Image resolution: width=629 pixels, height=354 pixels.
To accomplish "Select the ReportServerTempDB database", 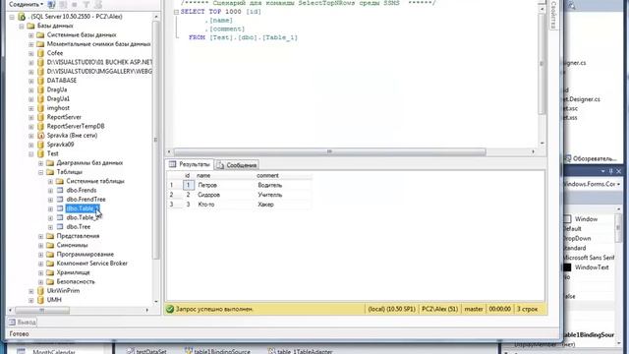I will (76, 126).
